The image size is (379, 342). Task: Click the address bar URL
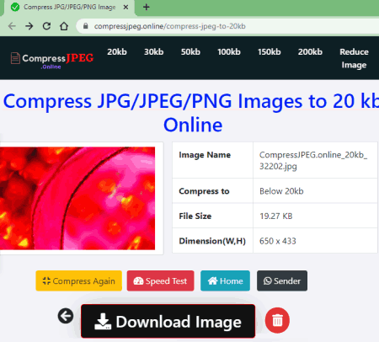pyautogui.click(x=170, y=26)
